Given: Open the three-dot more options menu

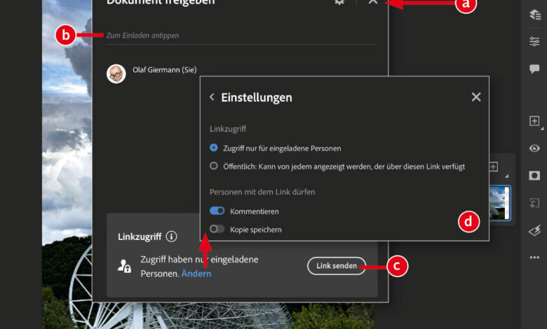Looking at the screenshot, I should click(x=534, y=258).
